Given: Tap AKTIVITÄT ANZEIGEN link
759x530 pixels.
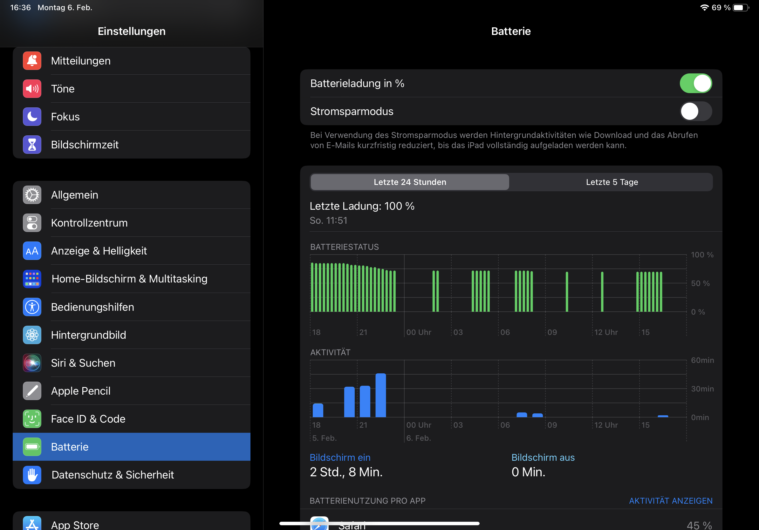Looking at the screenshot, I should pos(670,500).
